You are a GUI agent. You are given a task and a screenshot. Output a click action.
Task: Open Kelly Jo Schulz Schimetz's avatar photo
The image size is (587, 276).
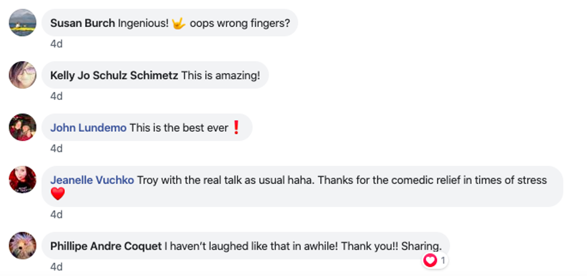point(23,75)
